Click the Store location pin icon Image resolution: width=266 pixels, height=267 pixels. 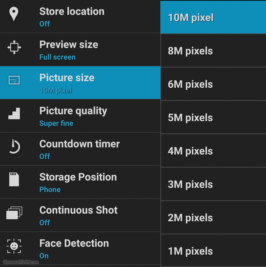[x=14, y=14]
